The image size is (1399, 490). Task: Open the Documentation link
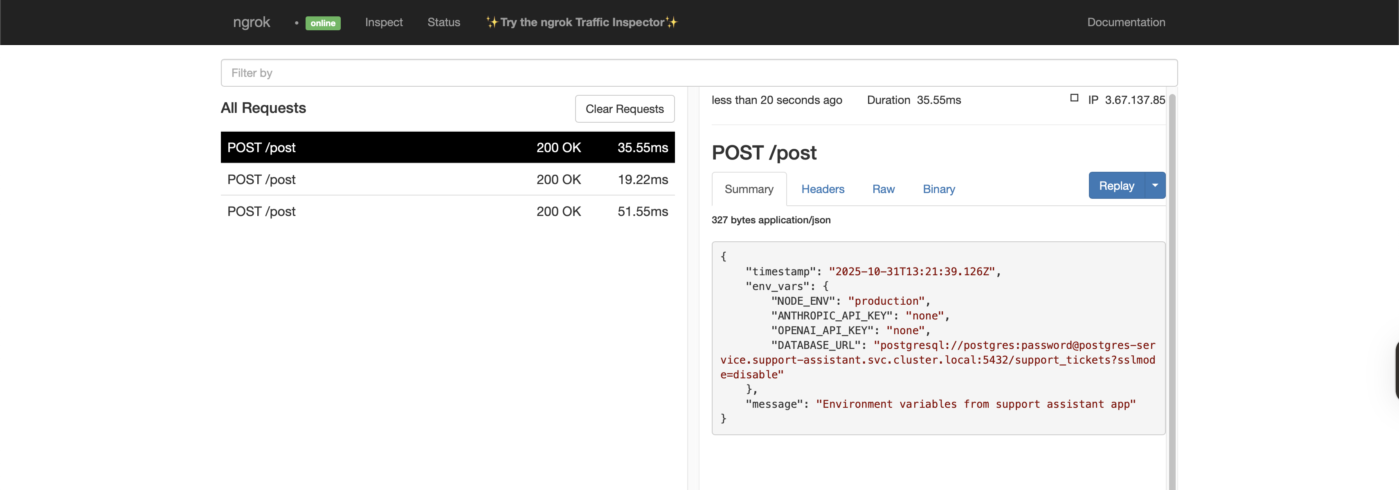[1125, 22]
